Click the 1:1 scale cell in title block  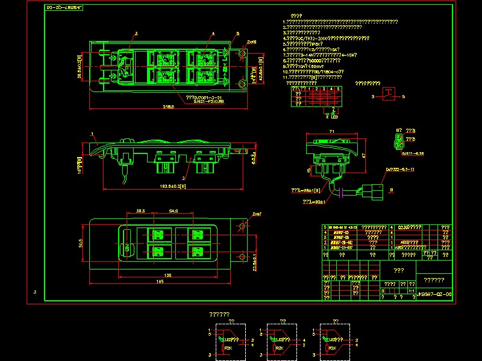412,291
